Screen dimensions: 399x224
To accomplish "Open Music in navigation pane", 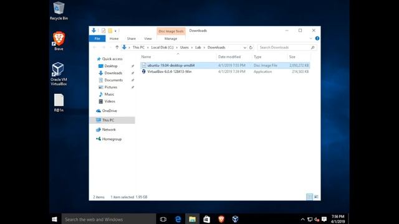I will coord(110,94).
